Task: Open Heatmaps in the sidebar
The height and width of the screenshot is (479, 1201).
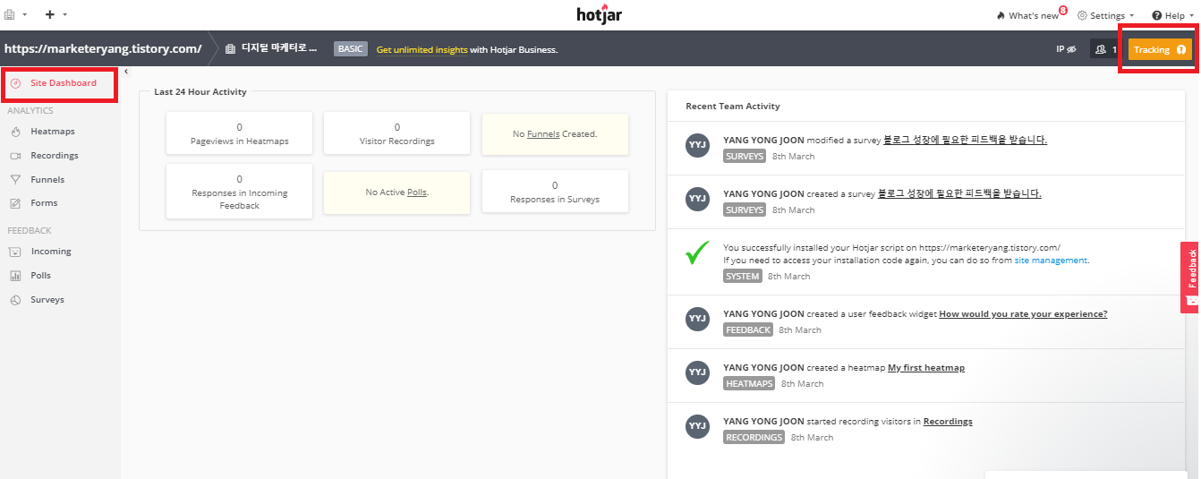Action: [x=52, y=132]
